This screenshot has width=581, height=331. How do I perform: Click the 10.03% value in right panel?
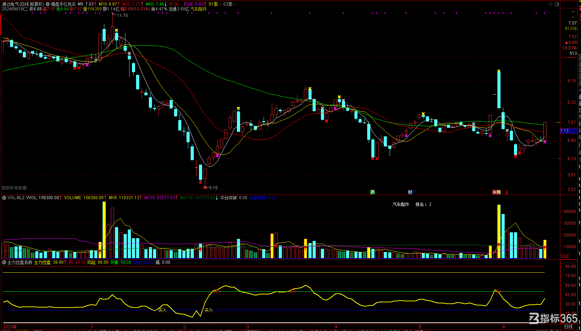[569, 48]
